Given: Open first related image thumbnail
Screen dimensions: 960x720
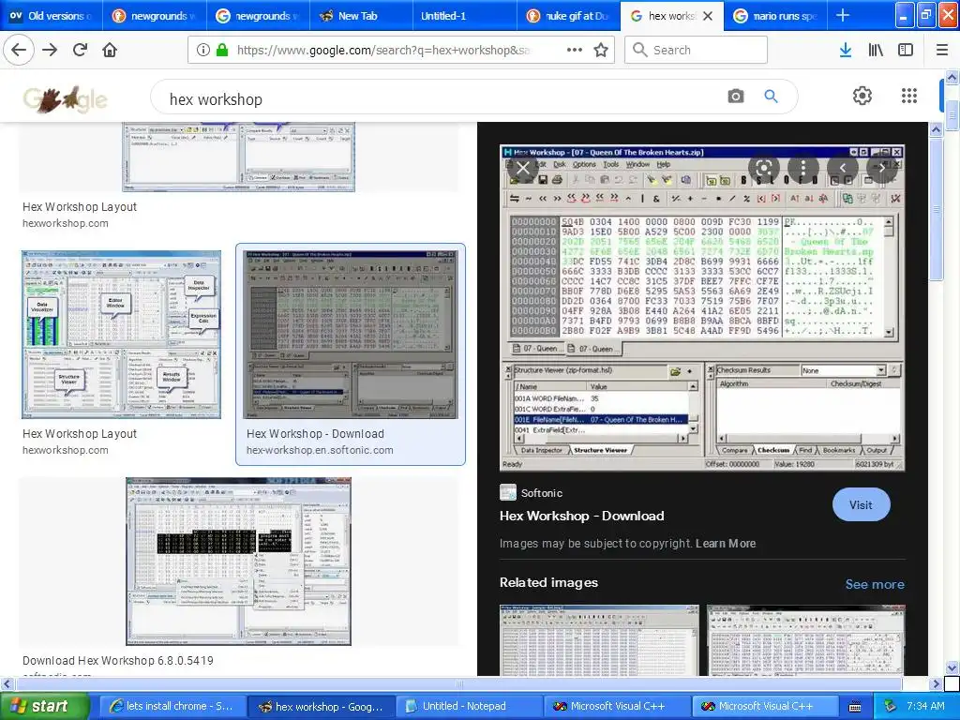Looking at the screenshot, I should pos(599,639).
